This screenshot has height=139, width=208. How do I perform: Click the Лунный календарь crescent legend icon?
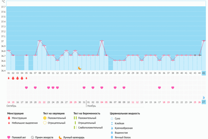60,137
